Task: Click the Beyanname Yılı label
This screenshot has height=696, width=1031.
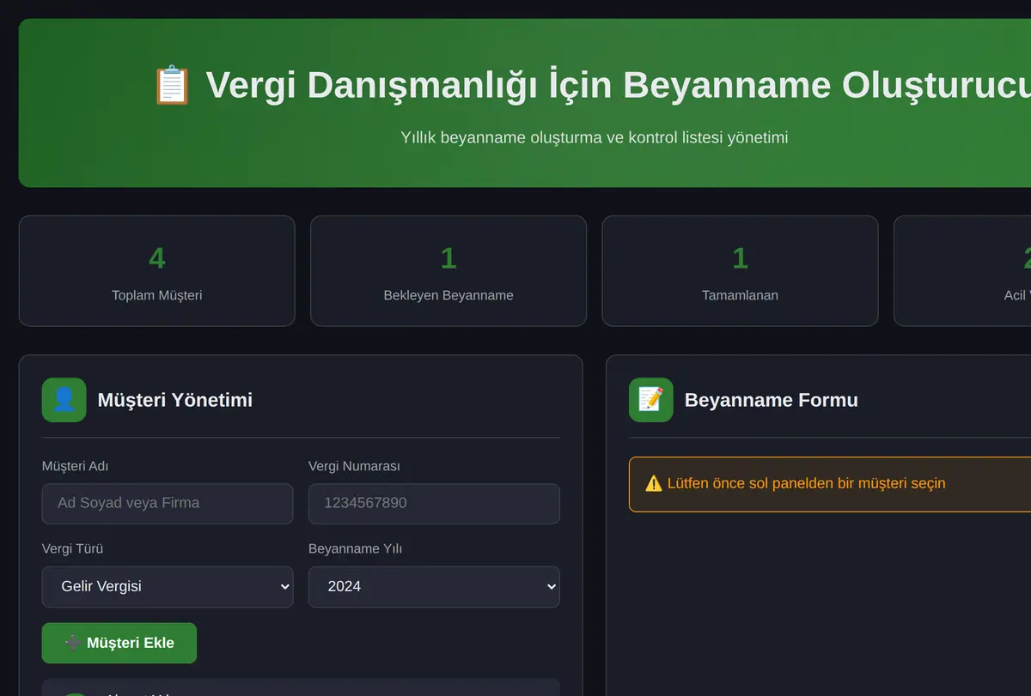Action: tap(356, 548)
